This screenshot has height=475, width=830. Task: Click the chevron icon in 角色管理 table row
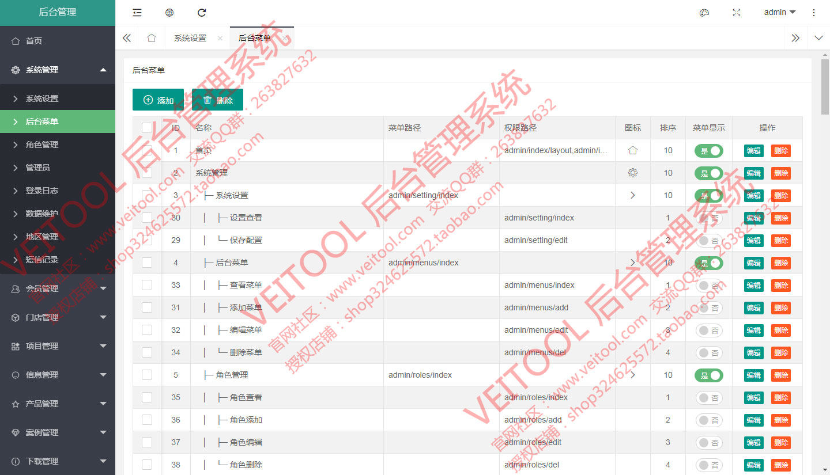click(x=633, y=375)
